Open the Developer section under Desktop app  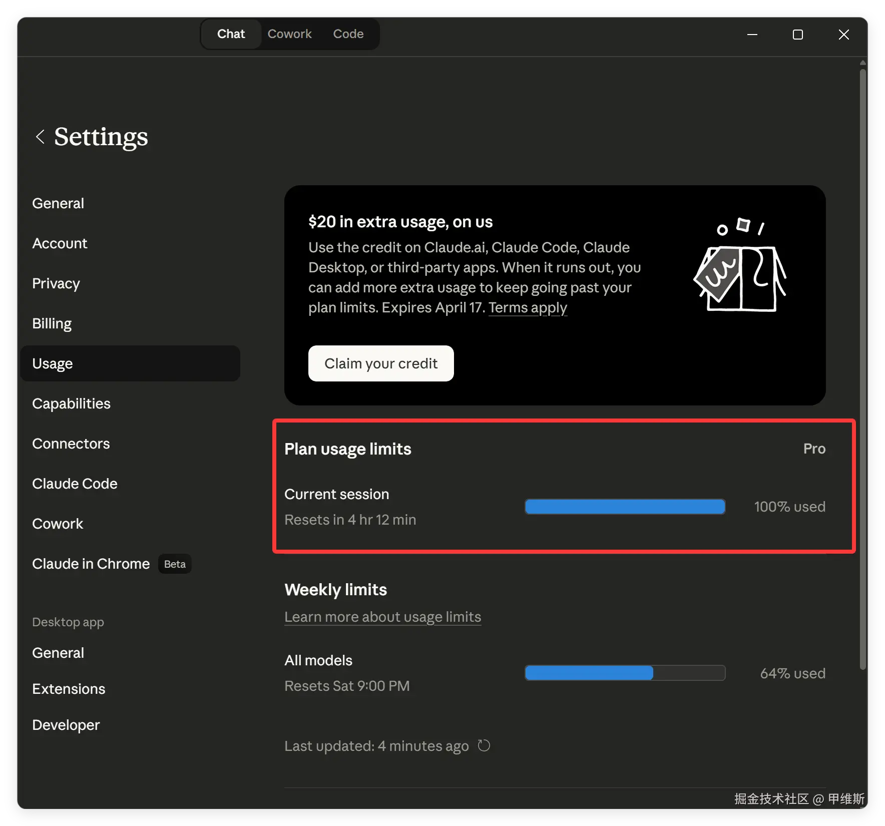[x=66, y=725]
